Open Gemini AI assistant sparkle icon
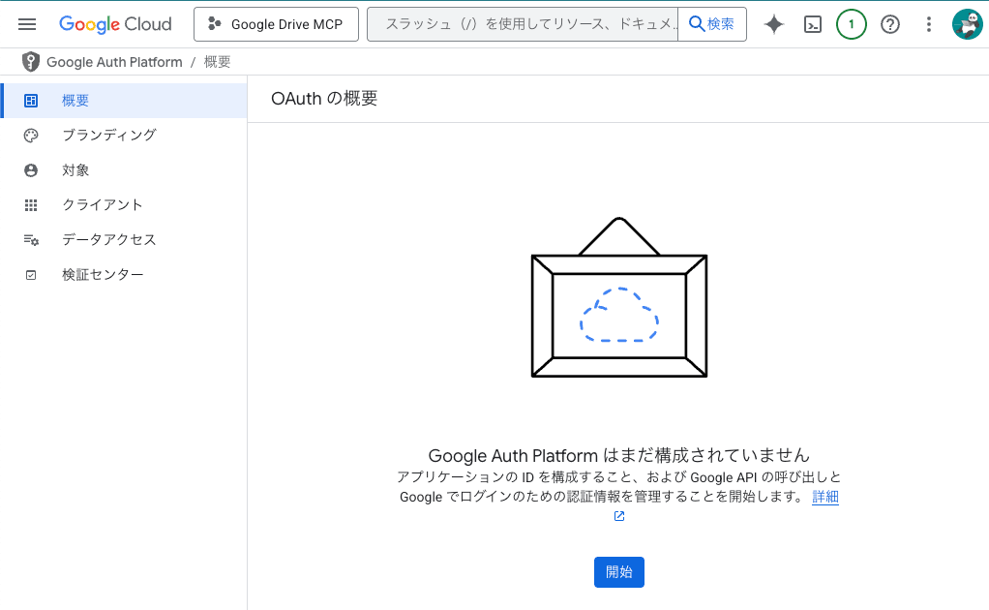The image size is (989, 610). pos(774,24)
